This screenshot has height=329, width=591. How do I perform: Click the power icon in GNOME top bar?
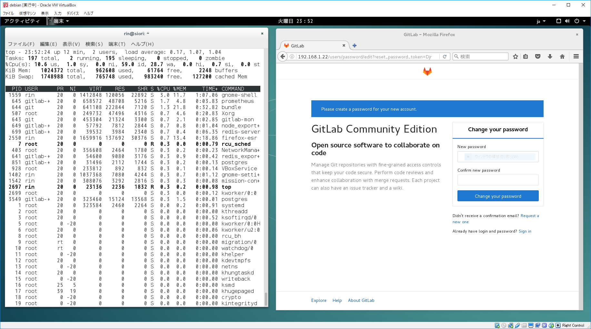[x=577, y=21]
